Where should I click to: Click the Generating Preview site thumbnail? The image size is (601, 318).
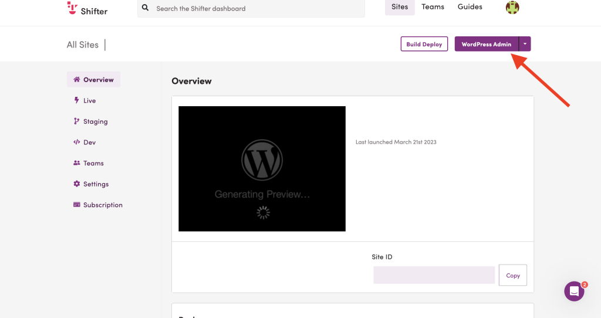(262, 168)
